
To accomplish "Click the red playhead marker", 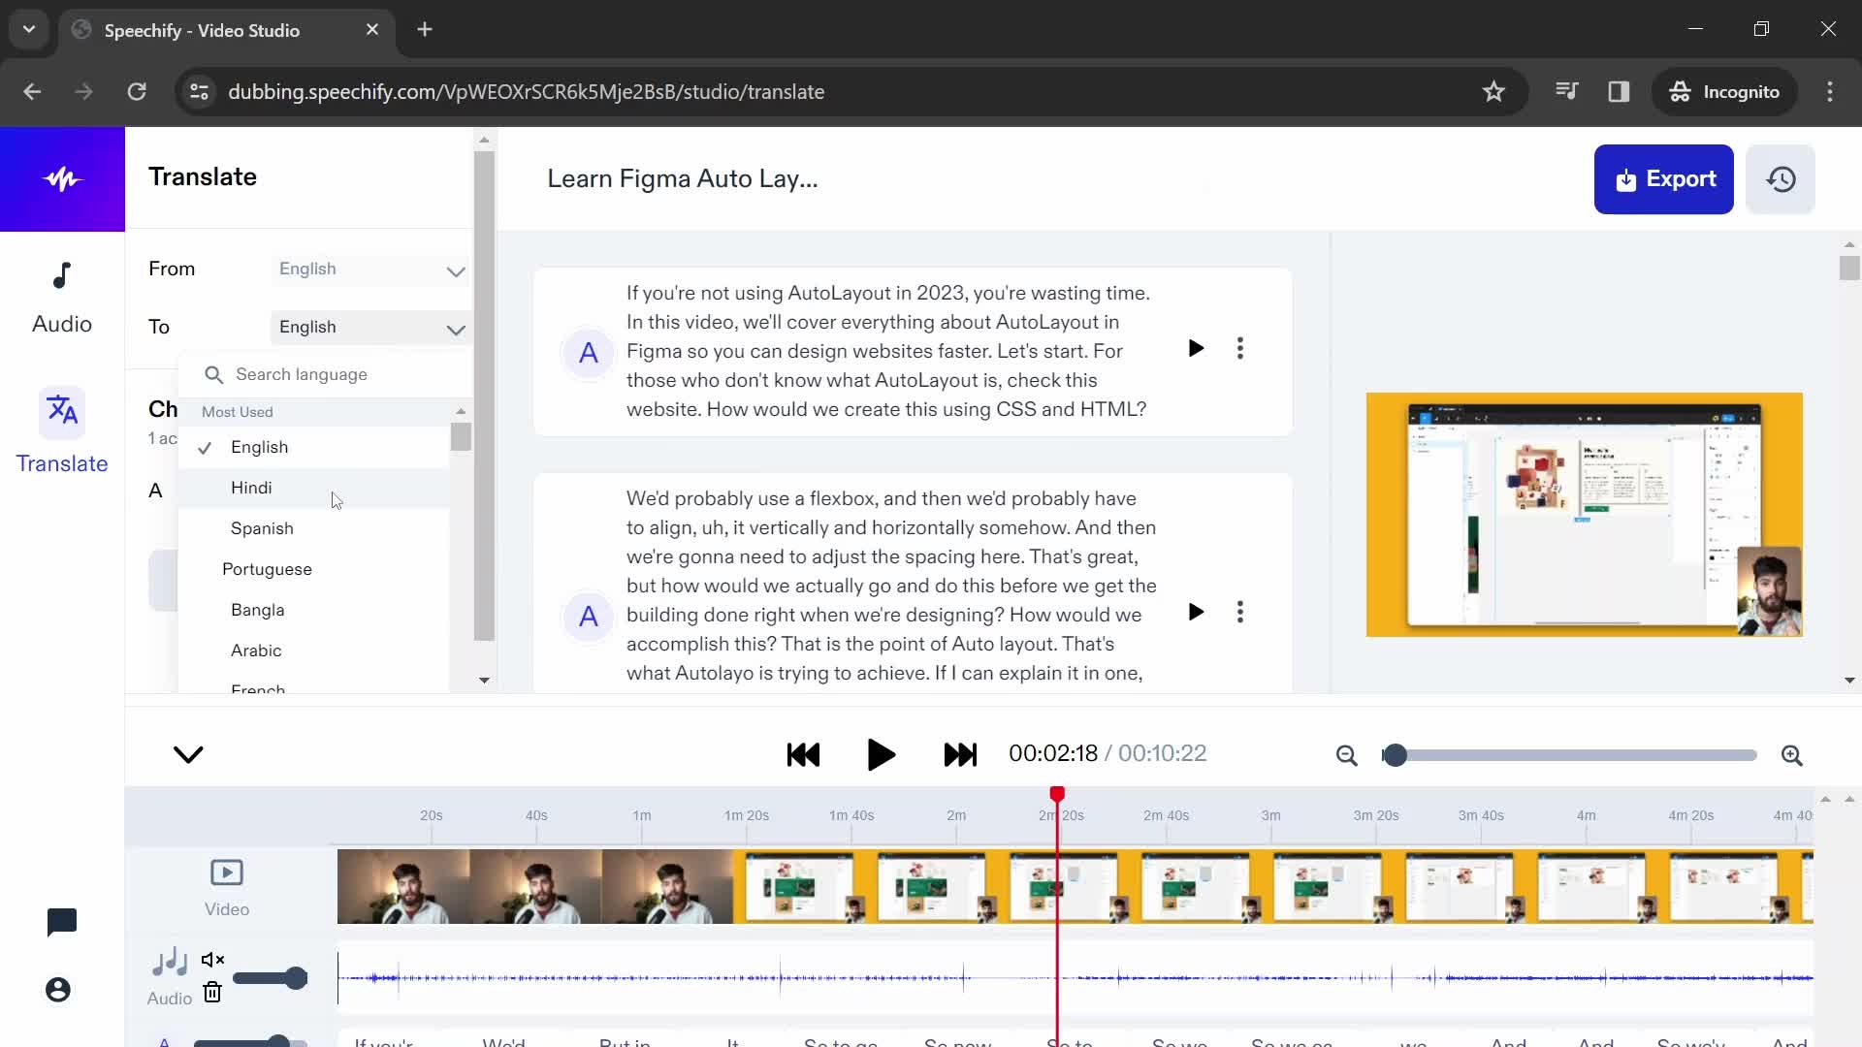I will (x=1057, y=794).
